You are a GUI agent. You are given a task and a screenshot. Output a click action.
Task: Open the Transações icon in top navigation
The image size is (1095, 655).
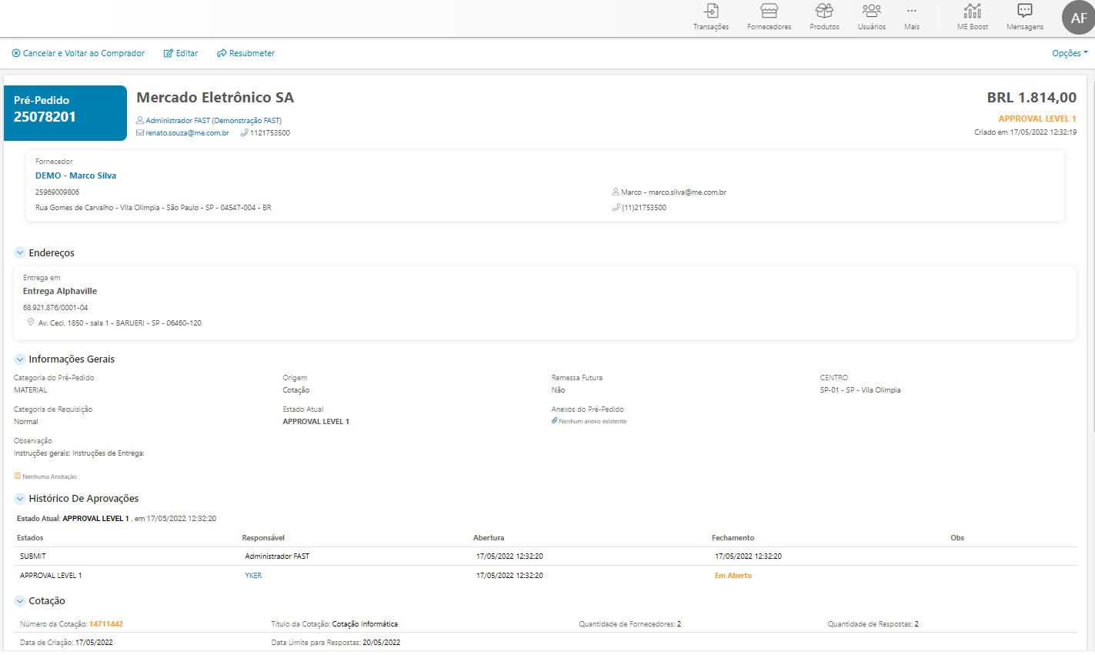(x=711, y=11)
